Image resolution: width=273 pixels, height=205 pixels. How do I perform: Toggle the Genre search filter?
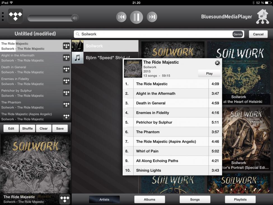[x=238, y=34]
